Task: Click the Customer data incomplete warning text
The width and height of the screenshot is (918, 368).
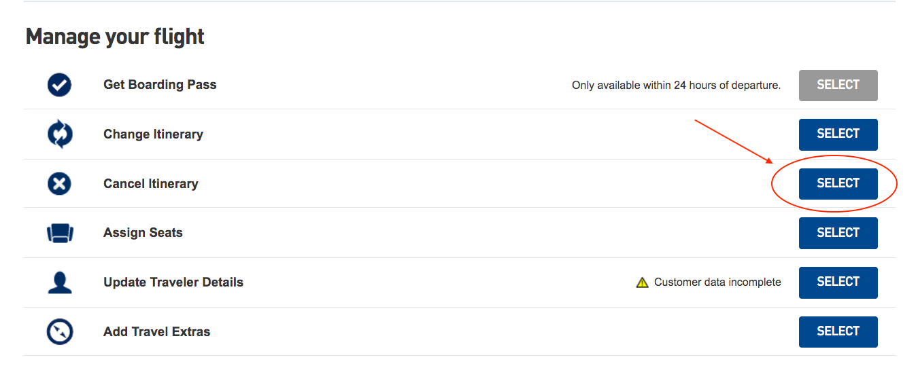Action: pos(717,282)
